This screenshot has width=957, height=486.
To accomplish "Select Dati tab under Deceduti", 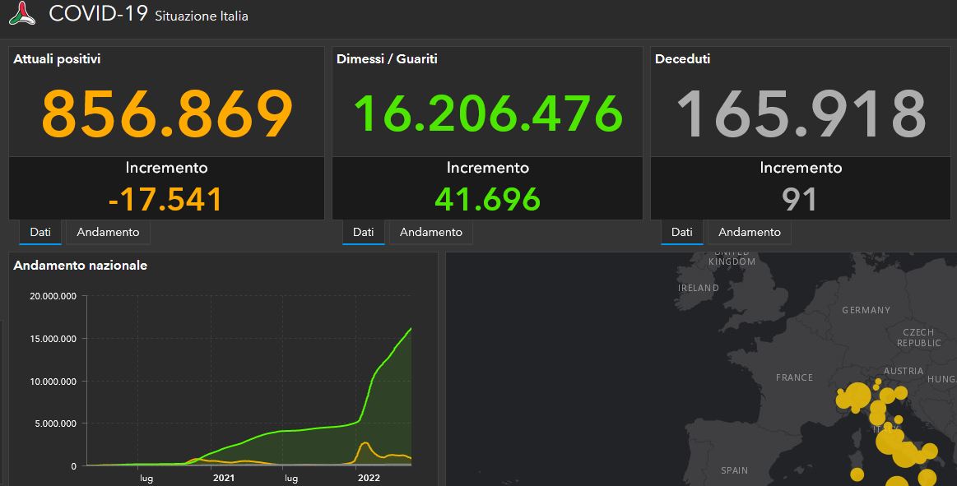I will [x=681, y=232].
